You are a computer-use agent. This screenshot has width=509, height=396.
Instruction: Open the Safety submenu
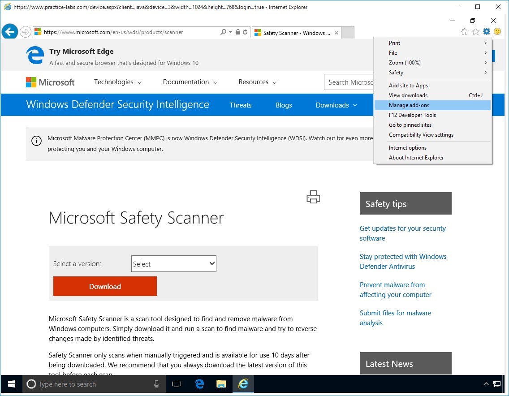[433, 73]
